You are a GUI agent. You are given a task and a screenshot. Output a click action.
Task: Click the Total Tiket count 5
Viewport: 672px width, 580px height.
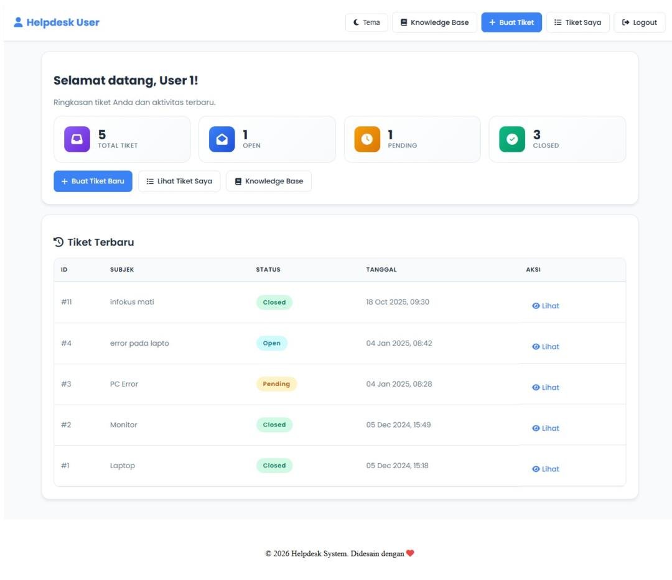pyautogui.click(x=102, y=134)
